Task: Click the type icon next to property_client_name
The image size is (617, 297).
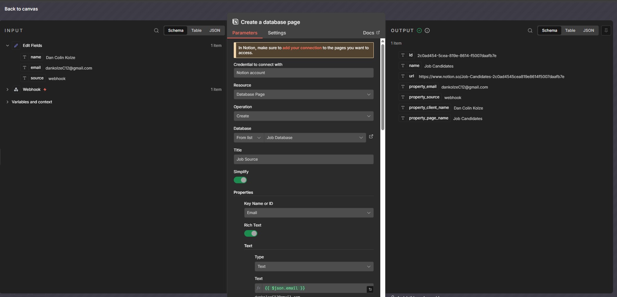Action: pyautogui.click(x=403, y=108)
